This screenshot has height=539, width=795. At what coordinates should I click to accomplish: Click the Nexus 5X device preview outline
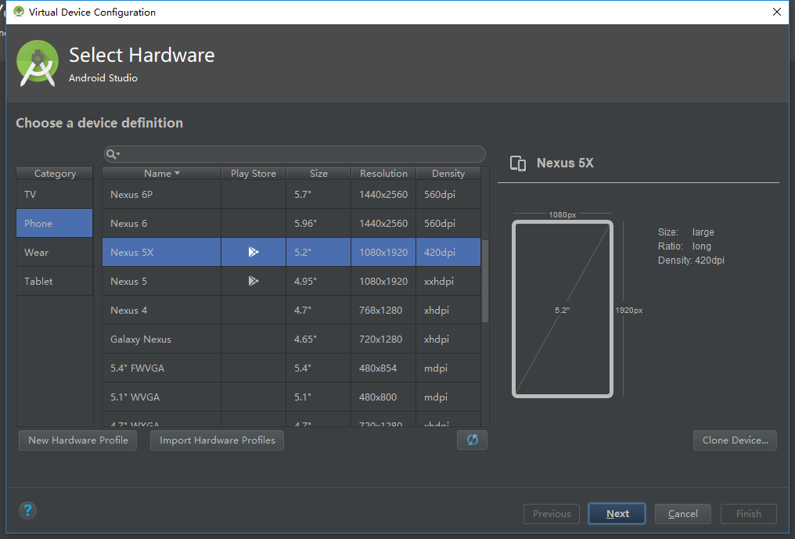pos(563,309)
